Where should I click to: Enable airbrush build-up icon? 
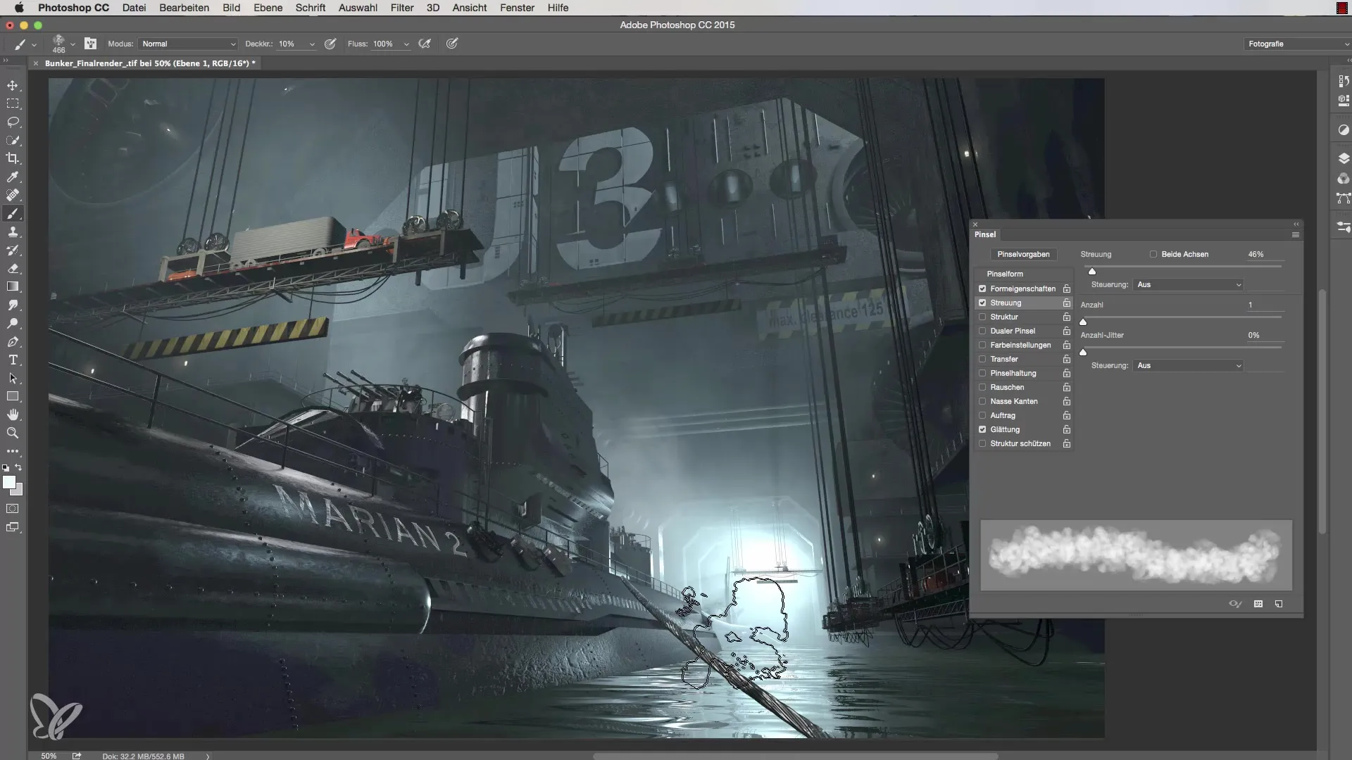(425, 44)
